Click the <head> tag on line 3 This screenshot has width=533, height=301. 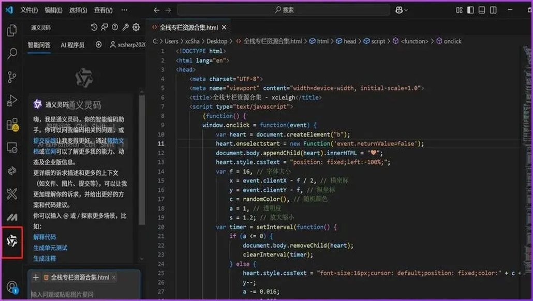pos(186,70)
